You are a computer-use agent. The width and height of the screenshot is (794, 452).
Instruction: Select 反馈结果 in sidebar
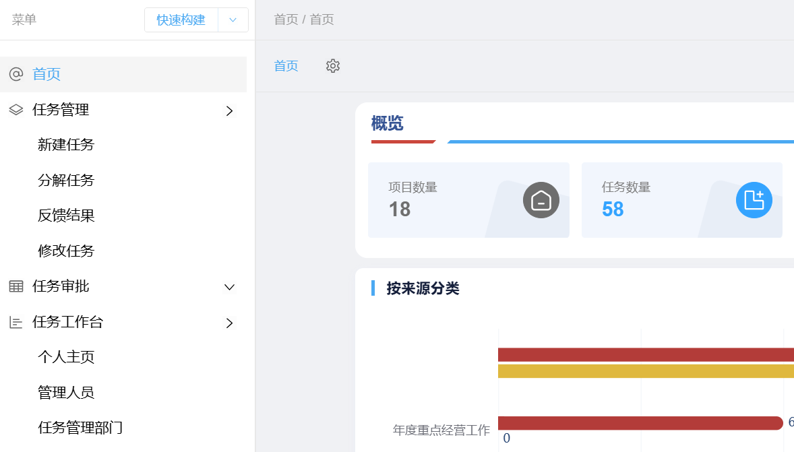click(66, 216)
